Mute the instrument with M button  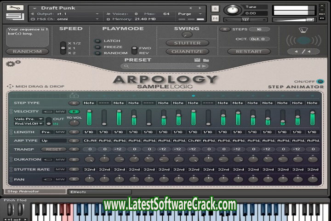point(215,18)
